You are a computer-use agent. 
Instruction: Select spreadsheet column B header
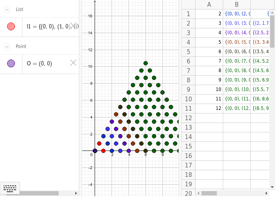pos(237,5)
